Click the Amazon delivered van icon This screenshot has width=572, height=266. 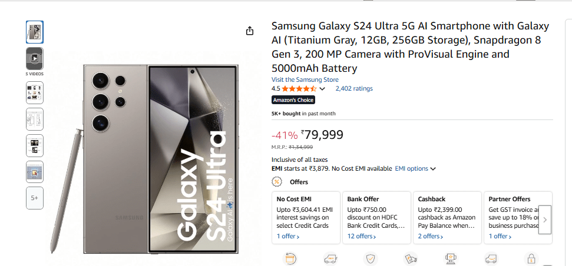click(x=491, y=258)
